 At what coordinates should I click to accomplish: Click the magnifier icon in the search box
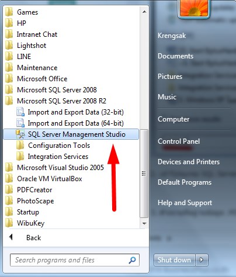coord(132,260)
